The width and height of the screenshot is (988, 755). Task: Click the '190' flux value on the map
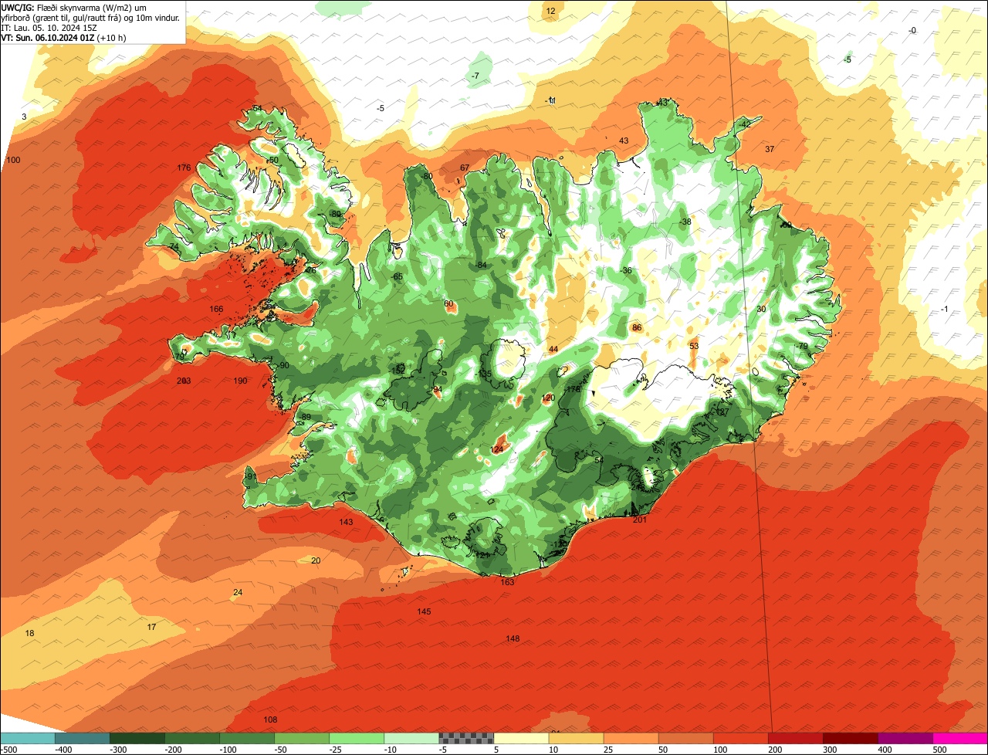(240, 381)
